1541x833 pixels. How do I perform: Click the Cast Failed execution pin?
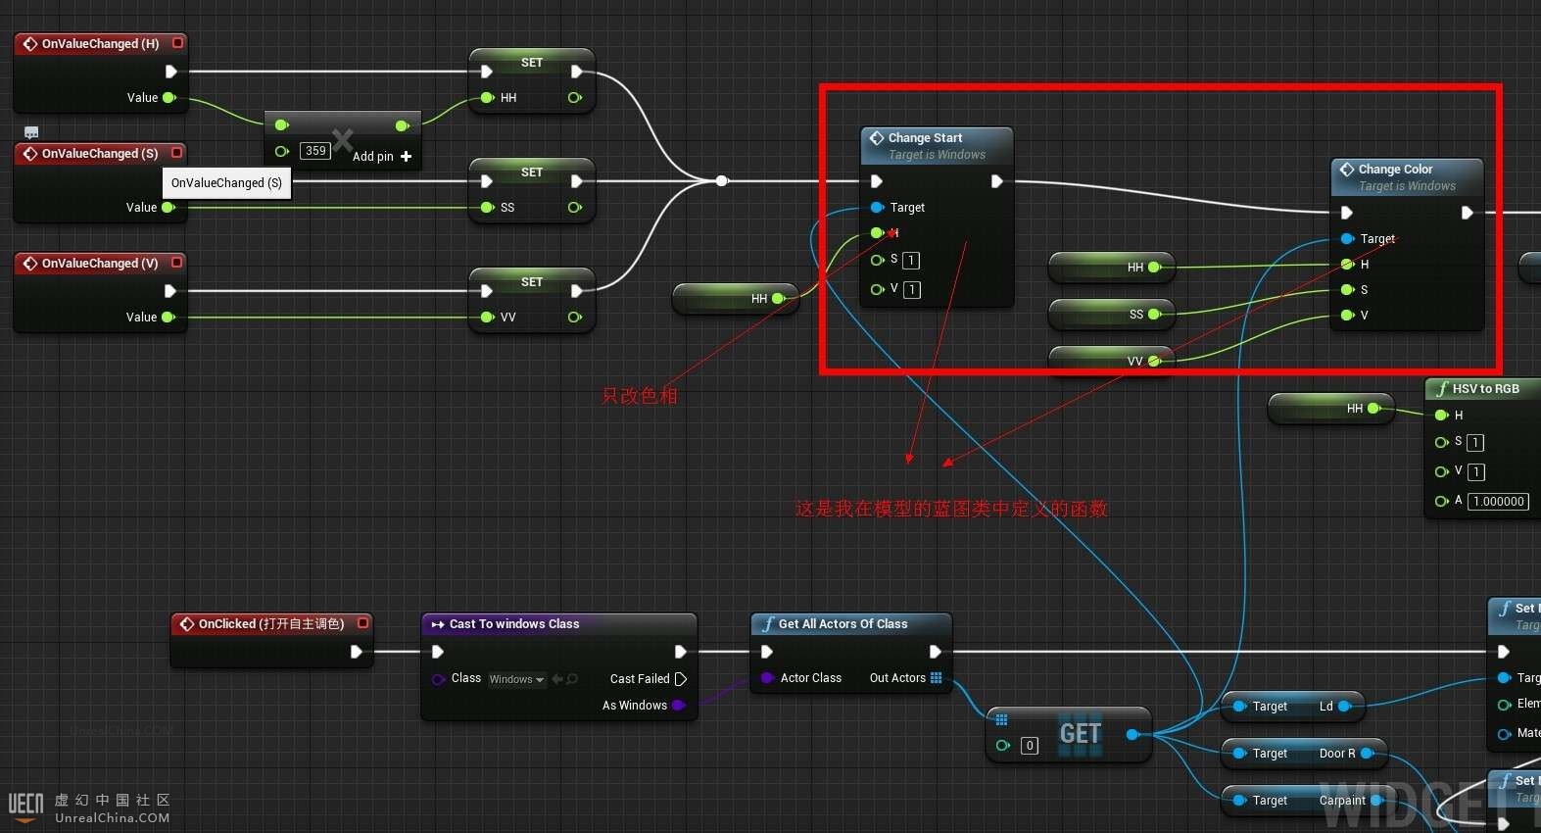pyautogui.click(x=681, y=679)
